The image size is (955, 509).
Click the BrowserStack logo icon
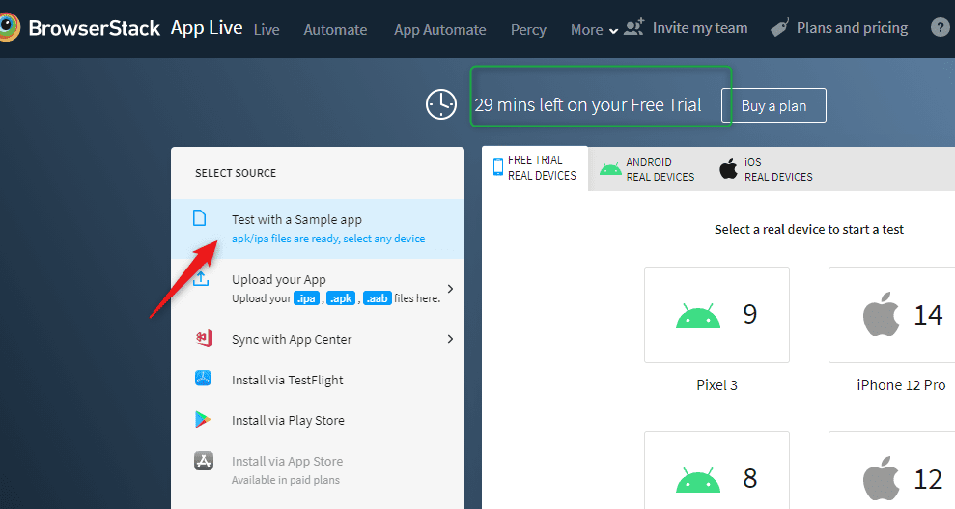(x=10, y=28)
